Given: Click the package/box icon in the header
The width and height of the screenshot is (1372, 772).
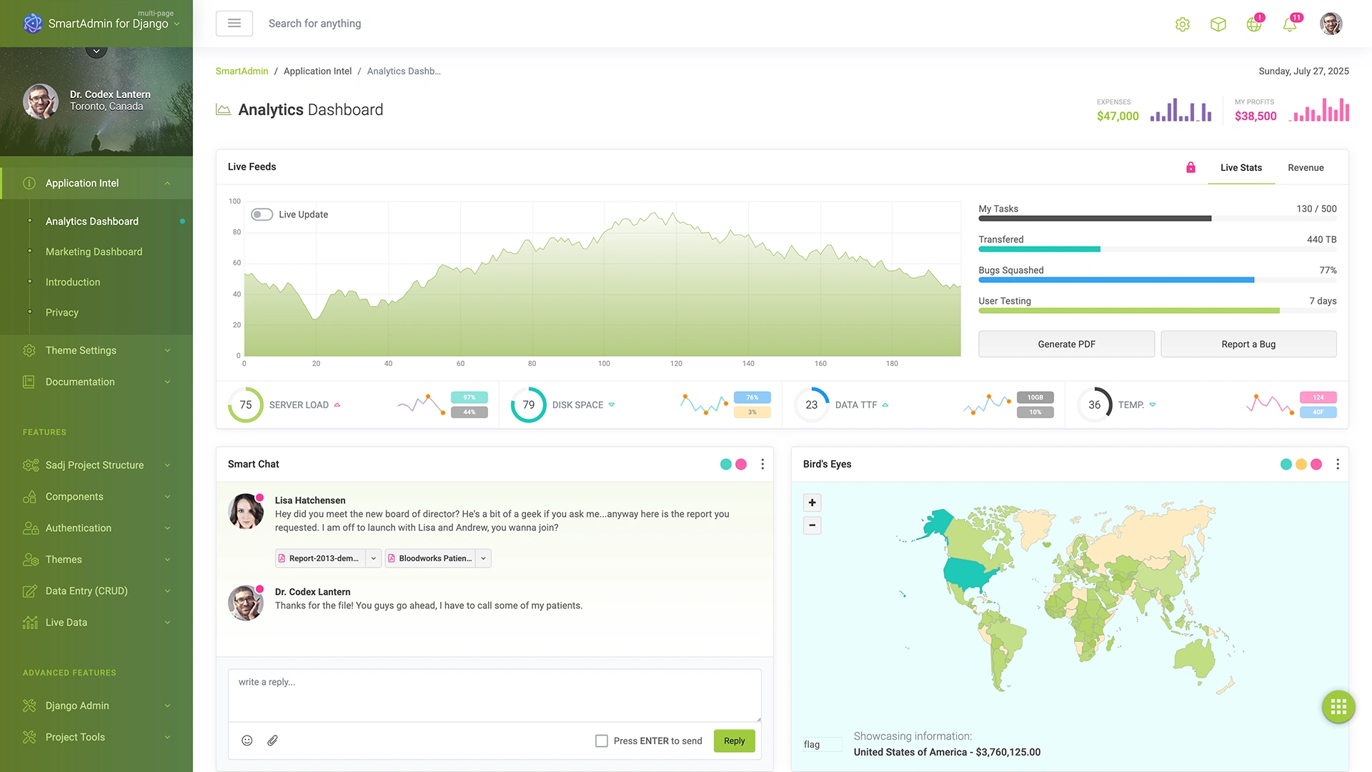Looking at the screenshot, I should (x=1218, y=24).
